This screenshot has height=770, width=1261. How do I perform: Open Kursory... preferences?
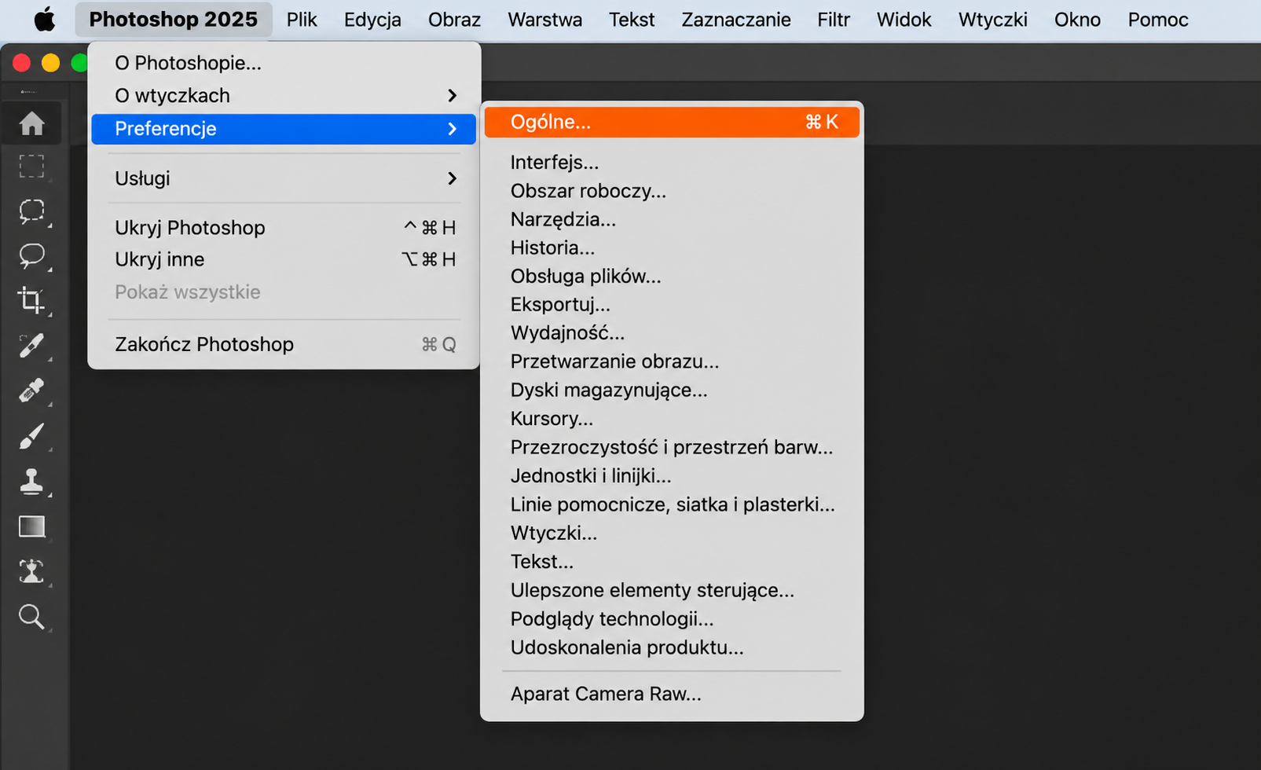(672, 419)
